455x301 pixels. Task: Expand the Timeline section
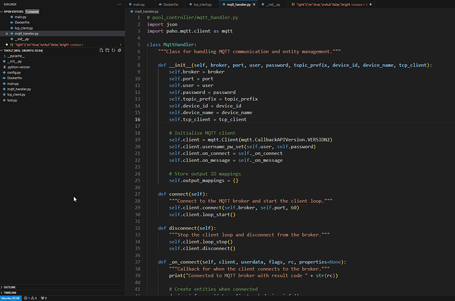point(10,292)
